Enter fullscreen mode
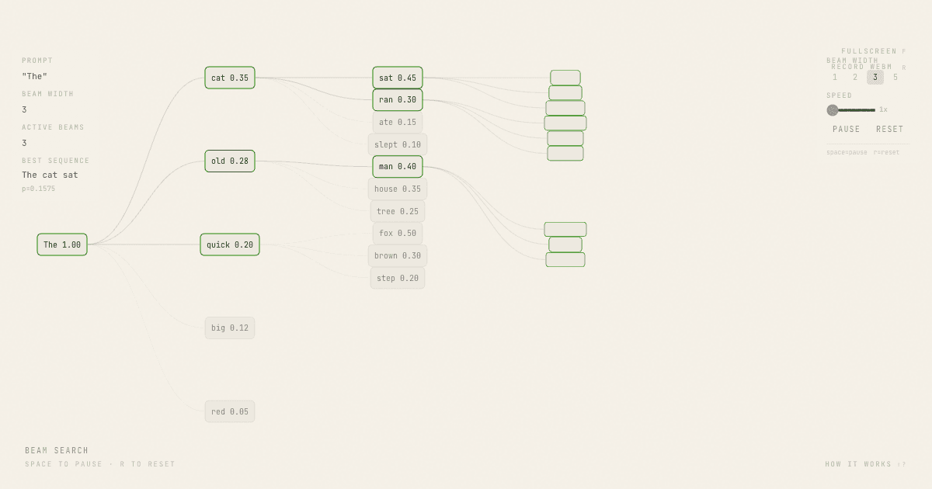 [869, 51]
